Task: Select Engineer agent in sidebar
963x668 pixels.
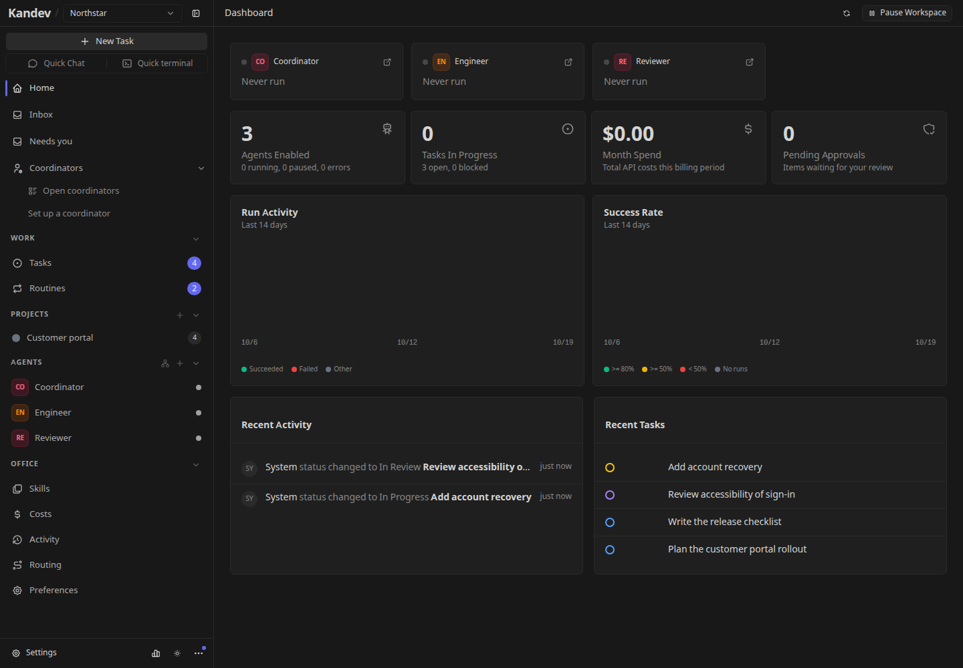Action: (106, 413)
